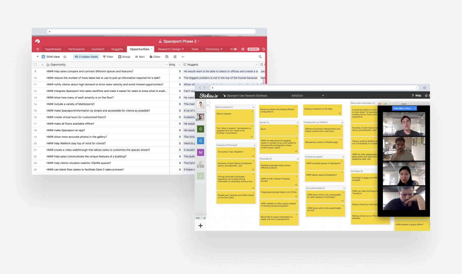
Task: Click the reload icon in Stickies address bar
Action: (416, 88)
